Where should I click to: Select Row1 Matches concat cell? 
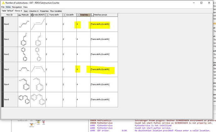coord(104,39)
